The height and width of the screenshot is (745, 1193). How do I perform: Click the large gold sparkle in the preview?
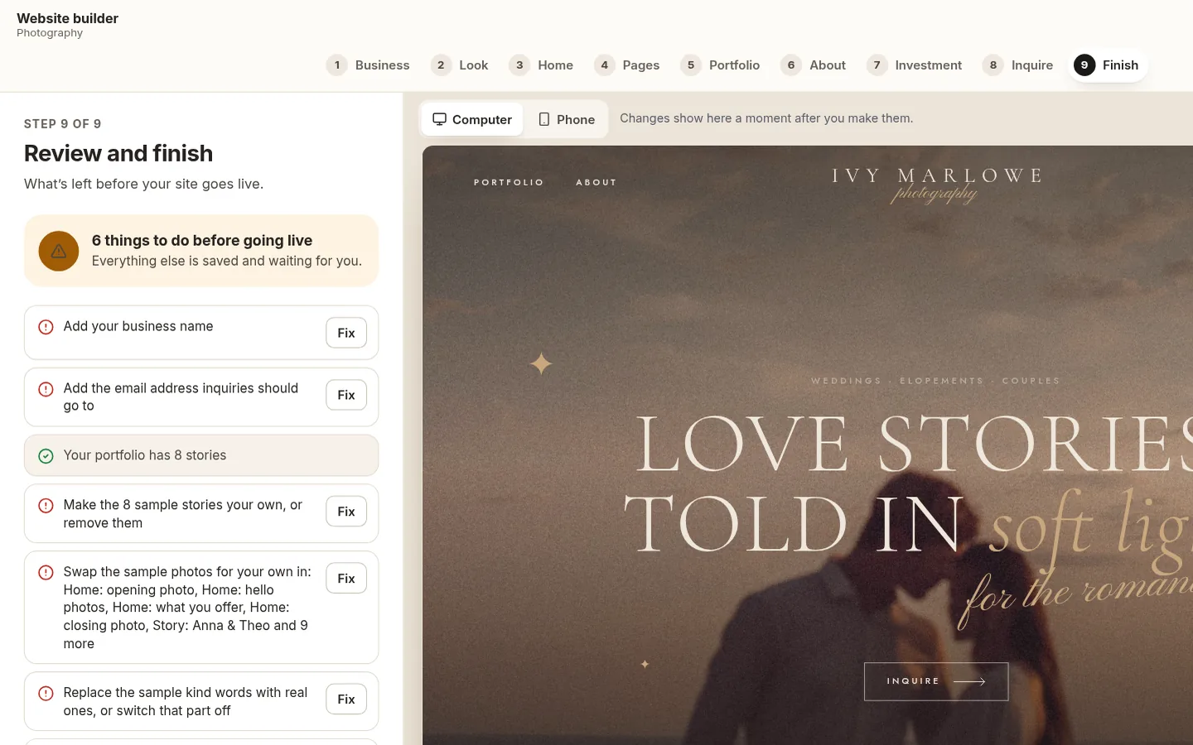[x=541, y=363]
